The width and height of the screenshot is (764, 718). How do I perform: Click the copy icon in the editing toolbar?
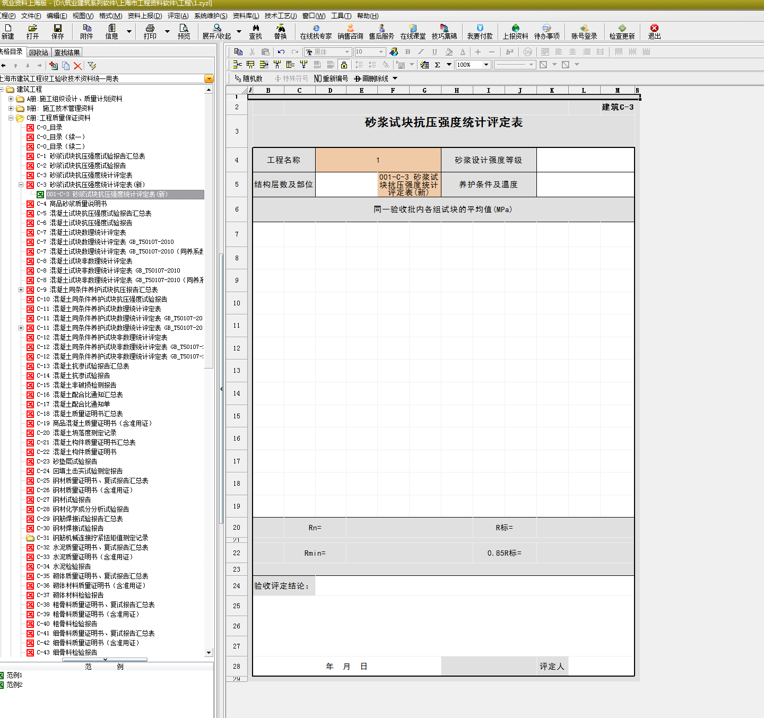[x=238, y=51]
